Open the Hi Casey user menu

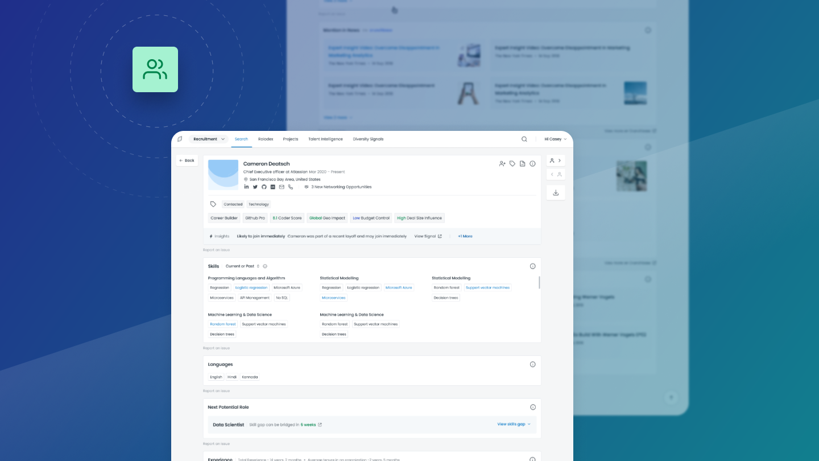[x=555, y=139]
